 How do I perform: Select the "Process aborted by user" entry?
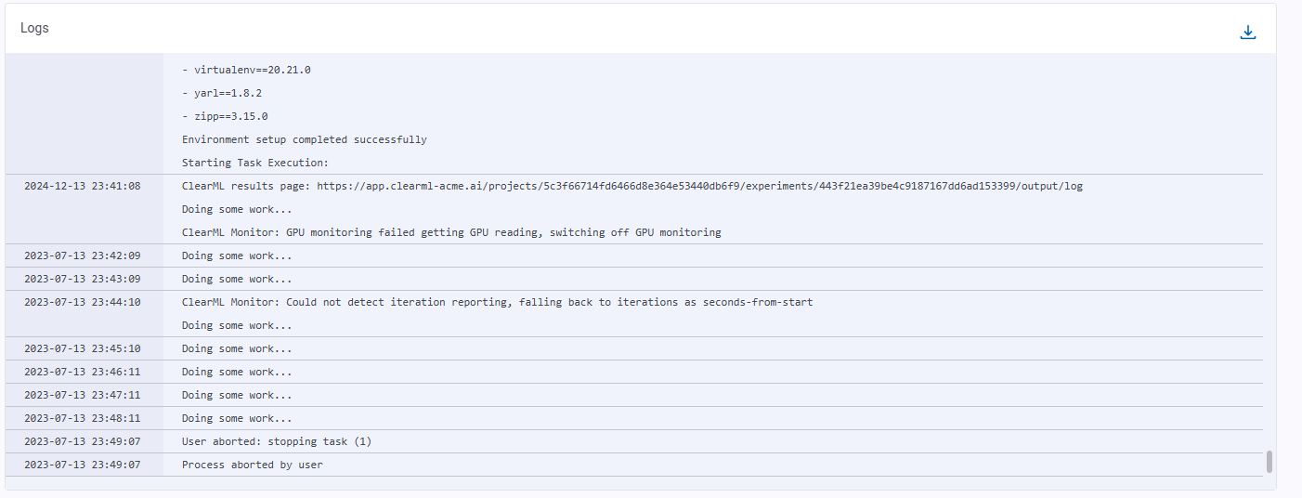252,465
